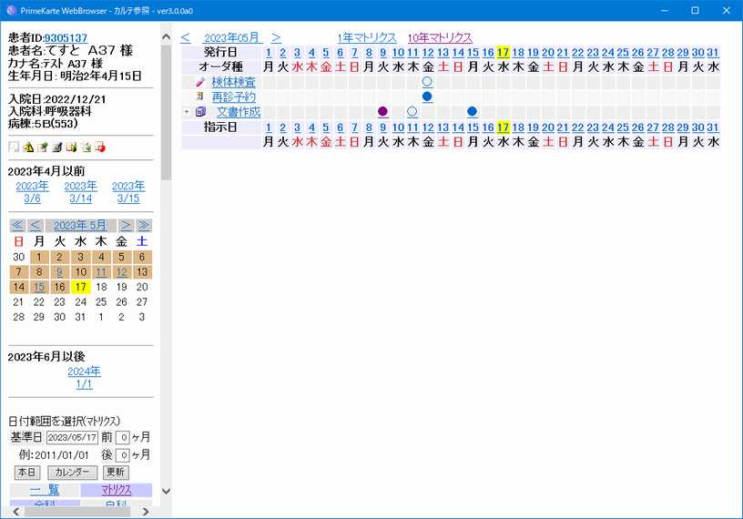The image size is (743, 519).
Task: Click the document with red circle icon
Action: (x=100, y=148)
